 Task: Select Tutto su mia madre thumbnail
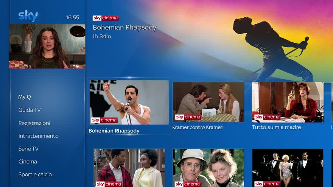click(x=288, y=102)
